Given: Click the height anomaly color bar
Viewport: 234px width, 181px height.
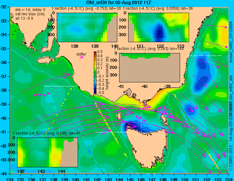Looking at the screenshot, I should click(x=95, y=72).
